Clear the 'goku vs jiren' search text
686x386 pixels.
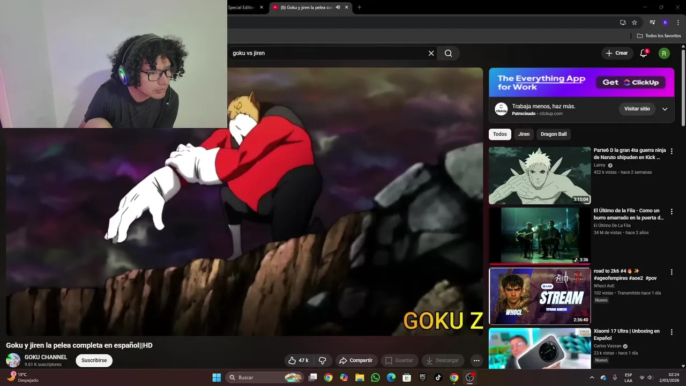[431, 53]
